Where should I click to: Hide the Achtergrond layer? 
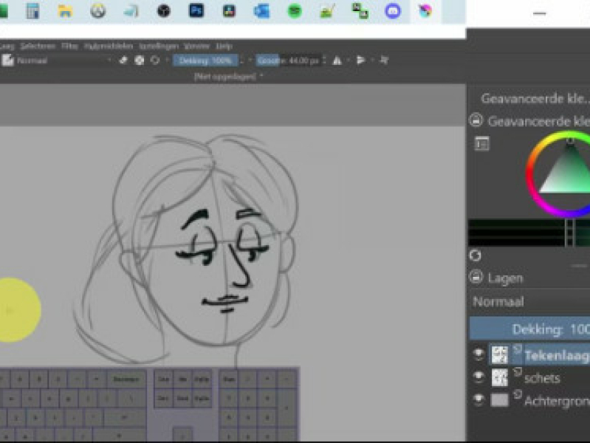(478, 399)
